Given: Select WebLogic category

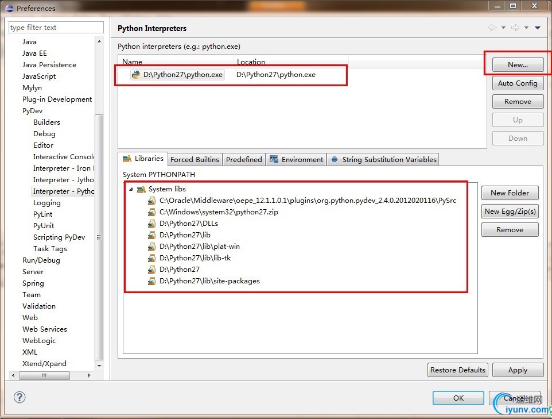Looking at the screenshot, I should tap(38, 341).
